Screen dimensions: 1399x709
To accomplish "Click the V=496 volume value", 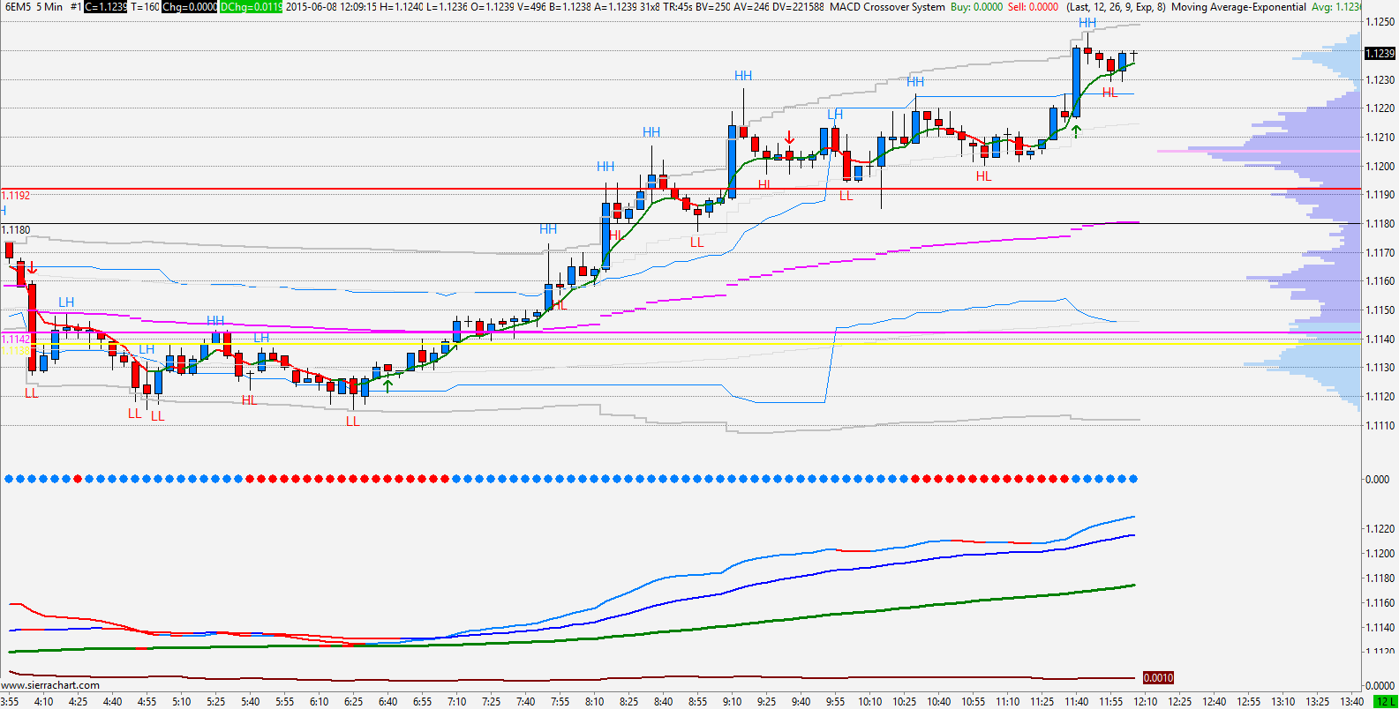I will coord(533,7).
